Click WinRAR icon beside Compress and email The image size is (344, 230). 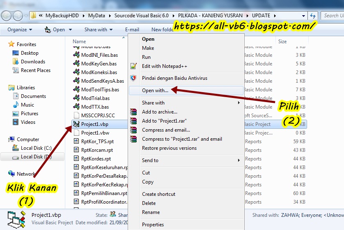point(133,130)
